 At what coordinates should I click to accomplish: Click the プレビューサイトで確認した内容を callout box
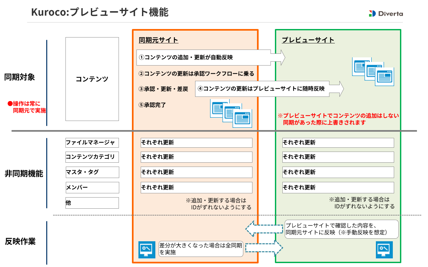tap(342, 229)
